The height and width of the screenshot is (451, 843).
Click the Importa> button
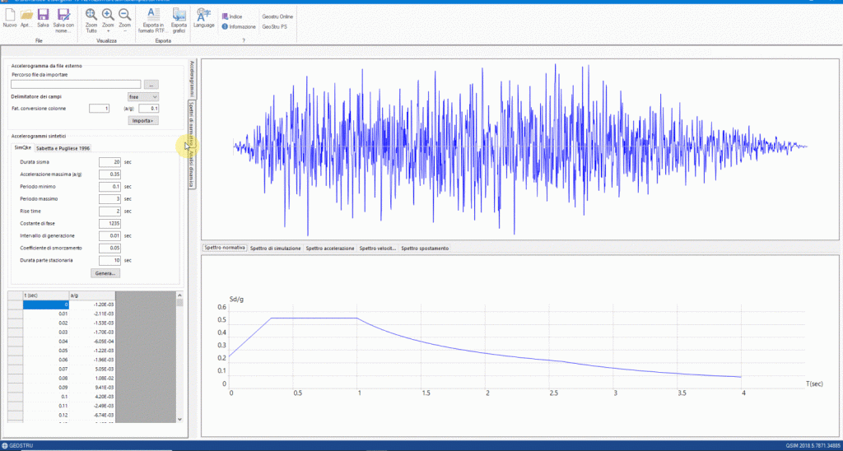coord(143,120)
